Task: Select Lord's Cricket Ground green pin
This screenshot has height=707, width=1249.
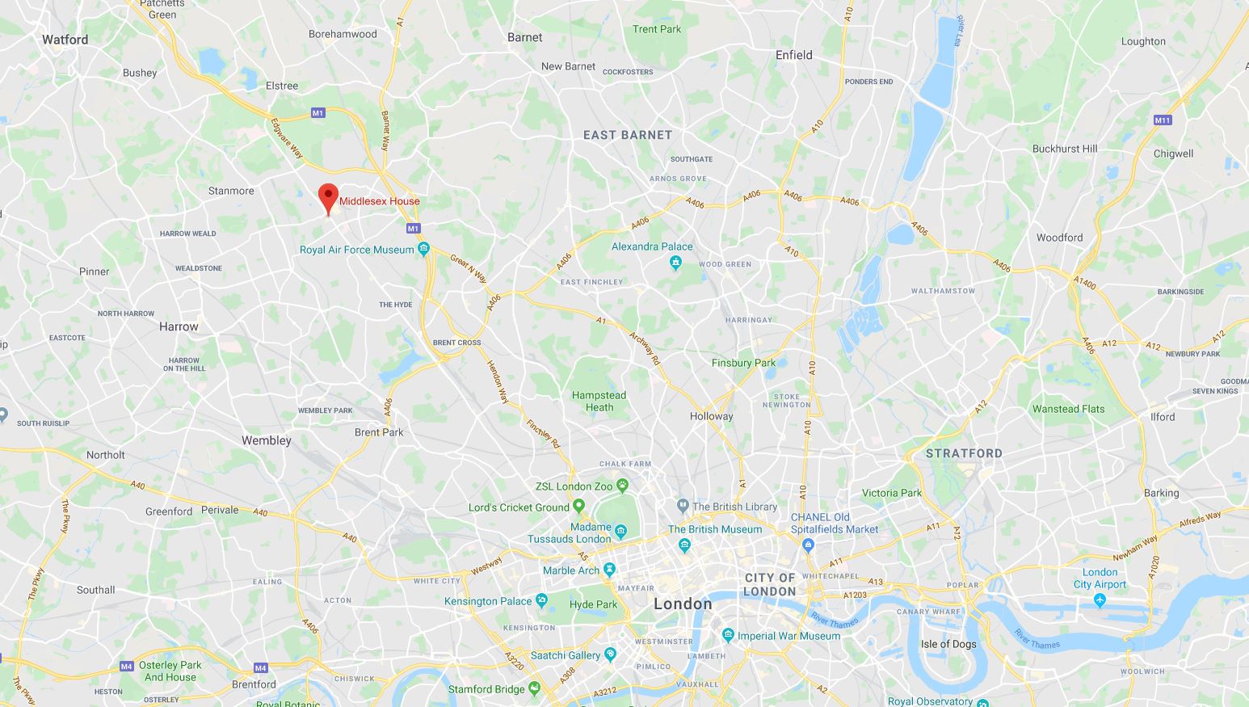Action: 579,507
